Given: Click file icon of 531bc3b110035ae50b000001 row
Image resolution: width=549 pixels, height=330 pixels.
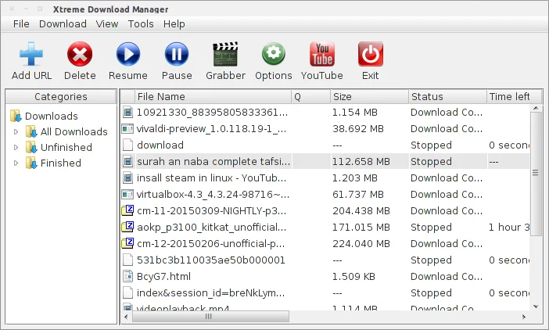Looking at the screenshot, I should 127,260.
